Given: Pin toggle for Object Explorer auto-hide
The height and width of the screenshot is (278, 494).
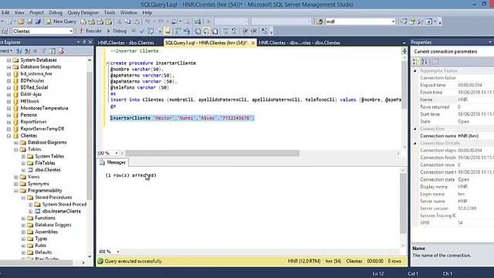Looking at the screenshot, I should pos(84,42).
